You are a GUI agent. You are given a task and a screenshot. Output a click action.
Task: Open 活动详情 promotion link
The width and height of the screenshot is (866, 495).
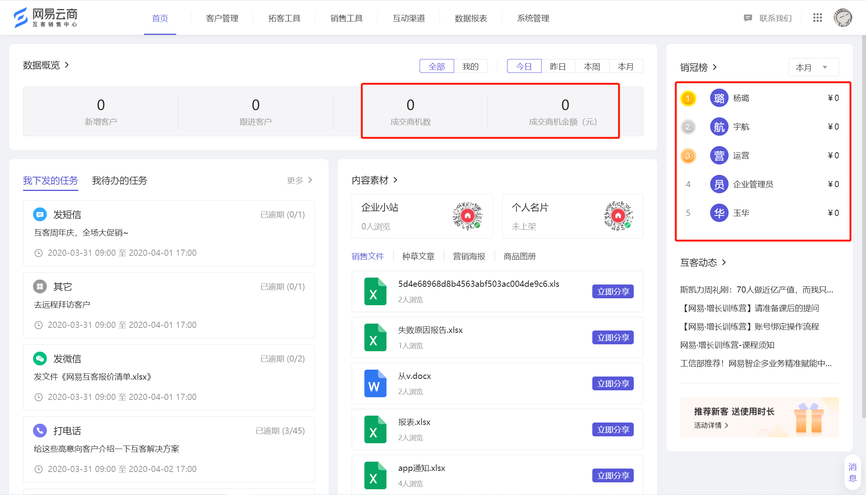(x=711, y=425)
